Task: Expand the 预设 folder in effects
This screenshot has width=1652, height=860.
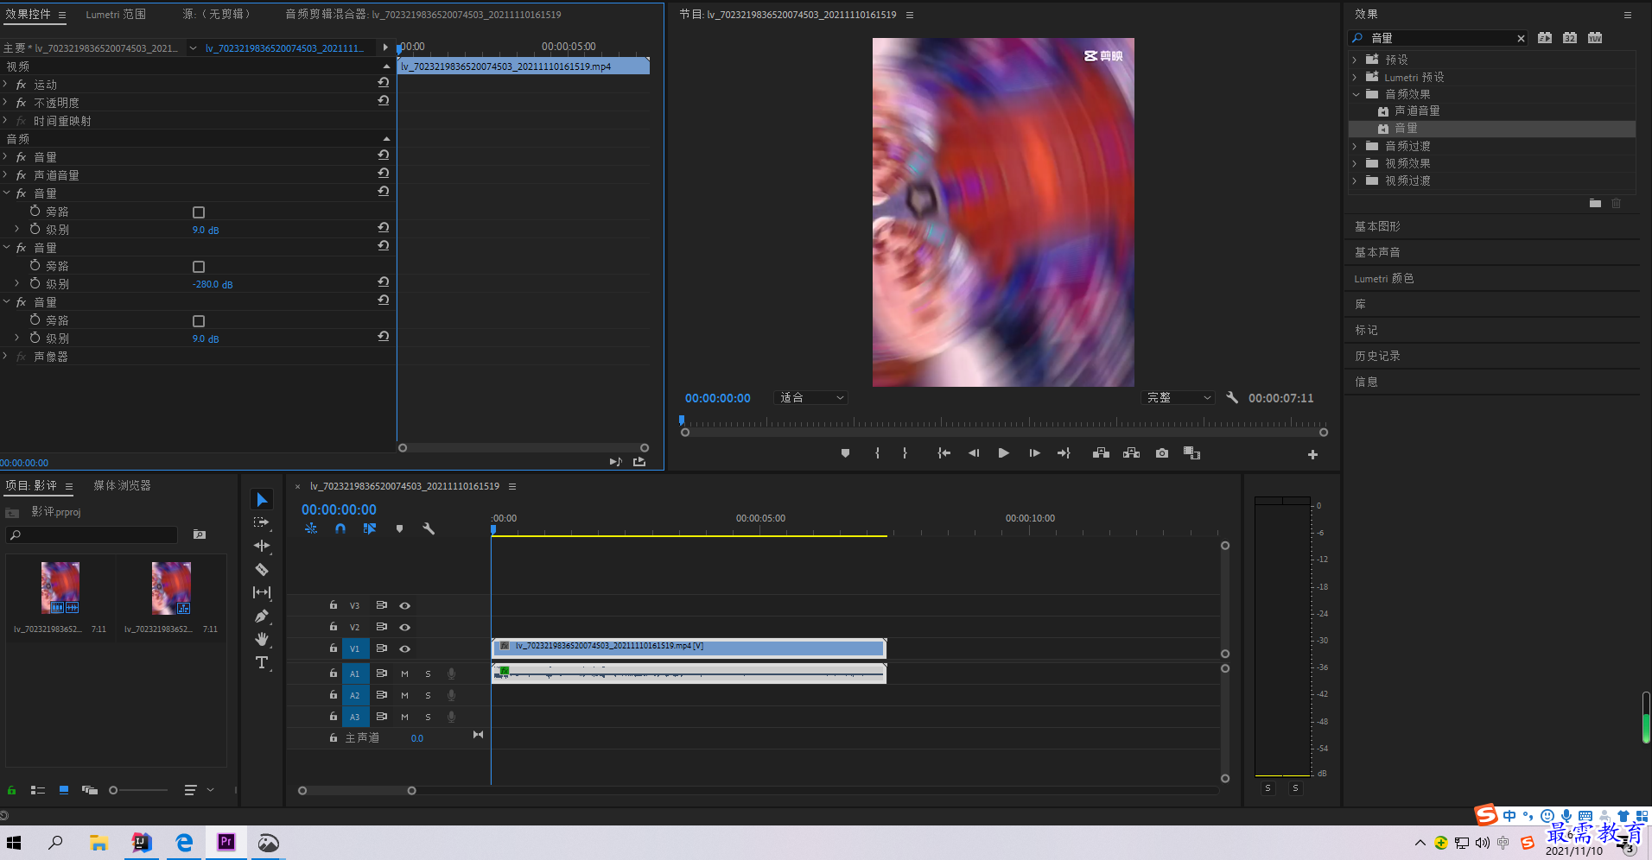Action: (x=1355, y=60)
